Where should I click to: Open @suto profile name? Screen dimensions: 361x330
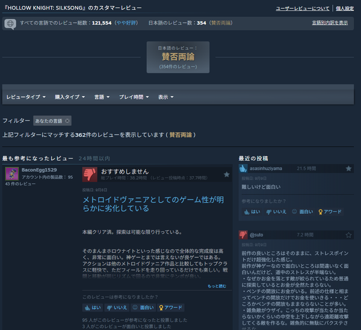(256, 235)
